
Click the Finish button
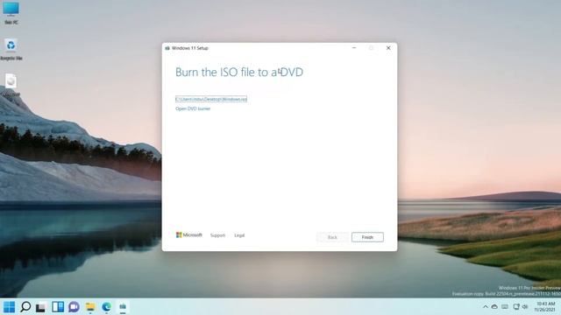click(x=367, y=237)
